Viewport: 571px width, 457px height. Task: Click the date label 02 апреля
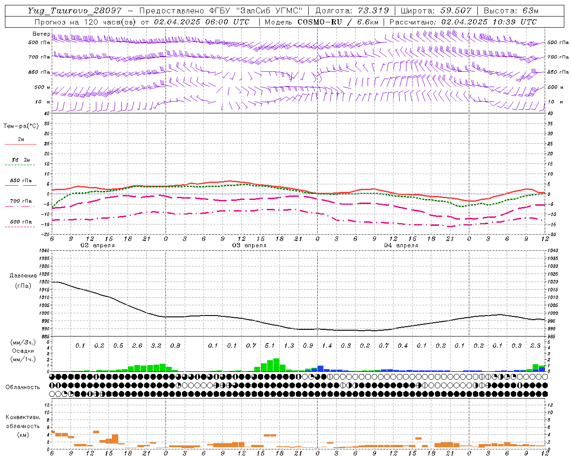(97, 245)
